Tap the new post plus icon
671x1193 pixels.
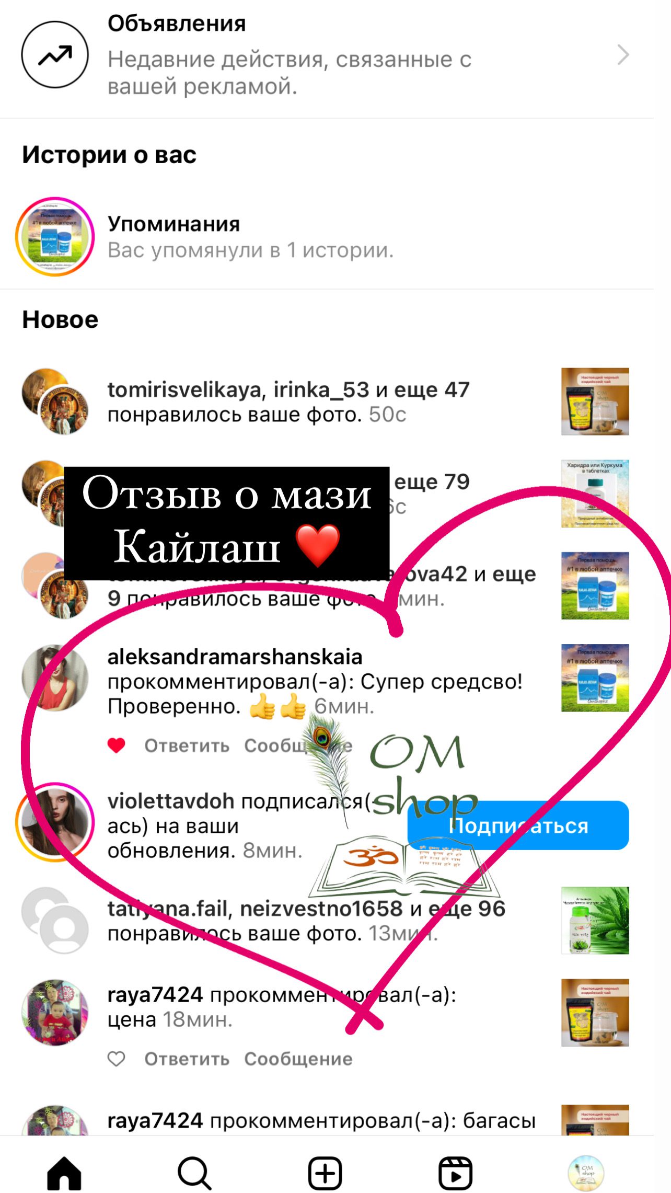tap(325, 1173)
